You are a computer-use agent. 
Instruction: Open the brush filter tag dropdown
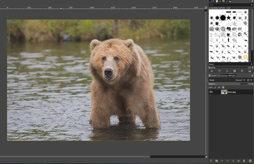[x=251, y=5]
